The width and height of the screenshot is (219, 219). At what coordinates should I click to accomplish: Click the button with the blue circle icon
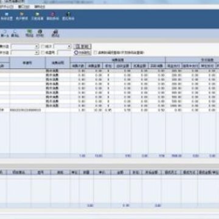point(82,53)
